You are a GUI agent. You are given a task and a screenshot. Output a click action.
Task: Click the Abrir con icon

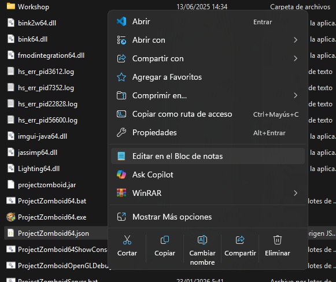(x=121, y=40)
